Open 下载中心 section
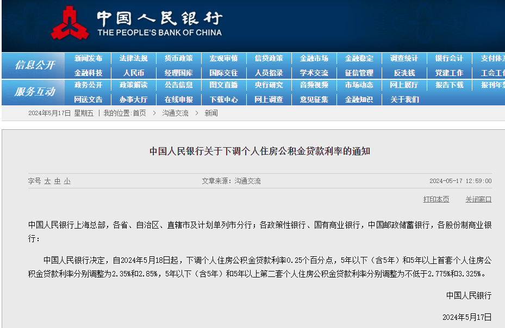 (223, 99)
